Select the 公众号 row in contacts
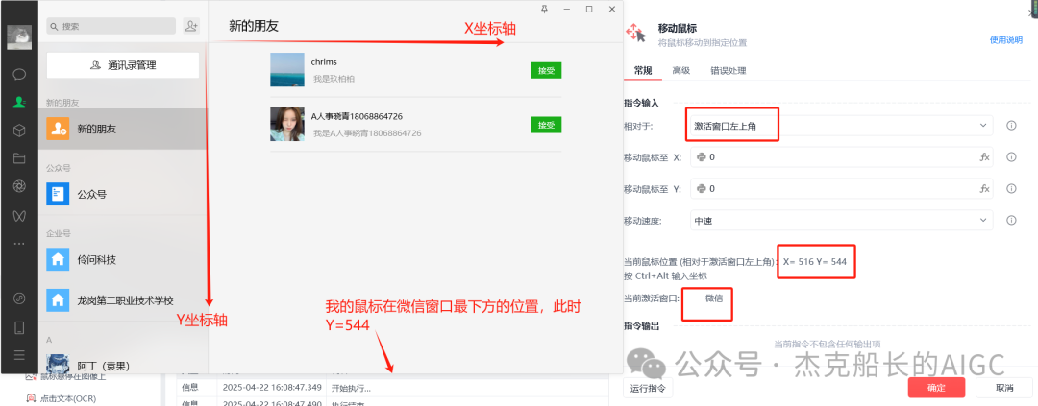The width and height of the screenshot is (1038, 406). click(123, 195)
